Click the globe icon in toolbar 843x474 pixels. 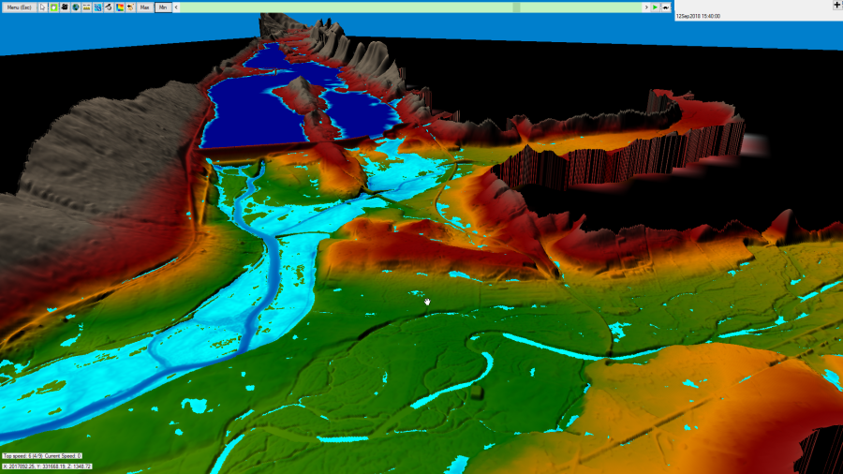(x=75, y=7)
